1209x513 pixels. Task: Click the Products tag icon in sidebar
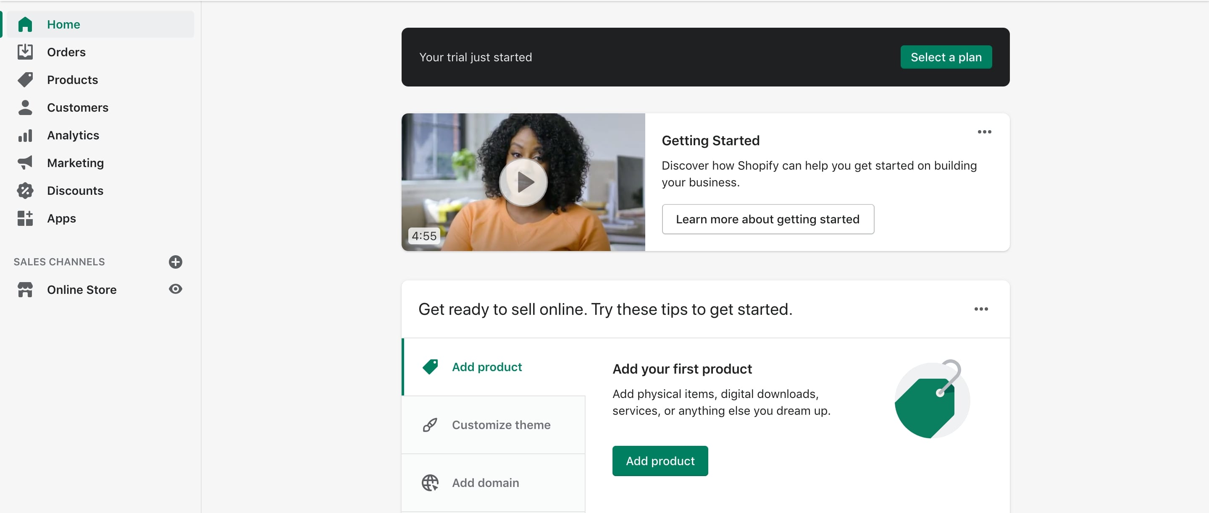click(25, 80)
